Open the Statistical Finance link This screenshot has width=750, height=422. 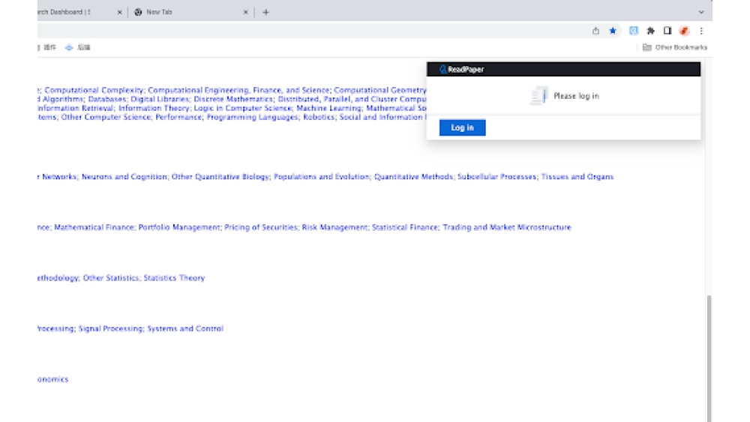[405, 227]
